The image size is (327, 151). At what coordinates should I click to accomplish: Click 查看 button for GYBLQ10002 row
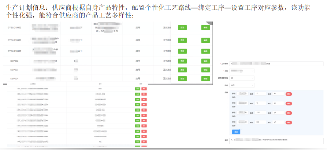point(182,27)
